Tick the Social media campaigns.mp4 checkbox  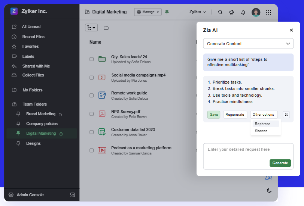point(91,78)
